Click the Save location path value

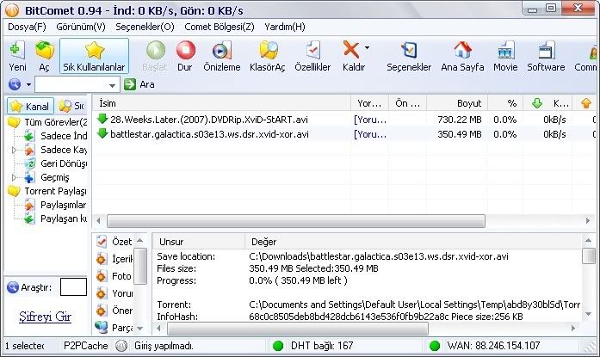(x=379, y=256)
